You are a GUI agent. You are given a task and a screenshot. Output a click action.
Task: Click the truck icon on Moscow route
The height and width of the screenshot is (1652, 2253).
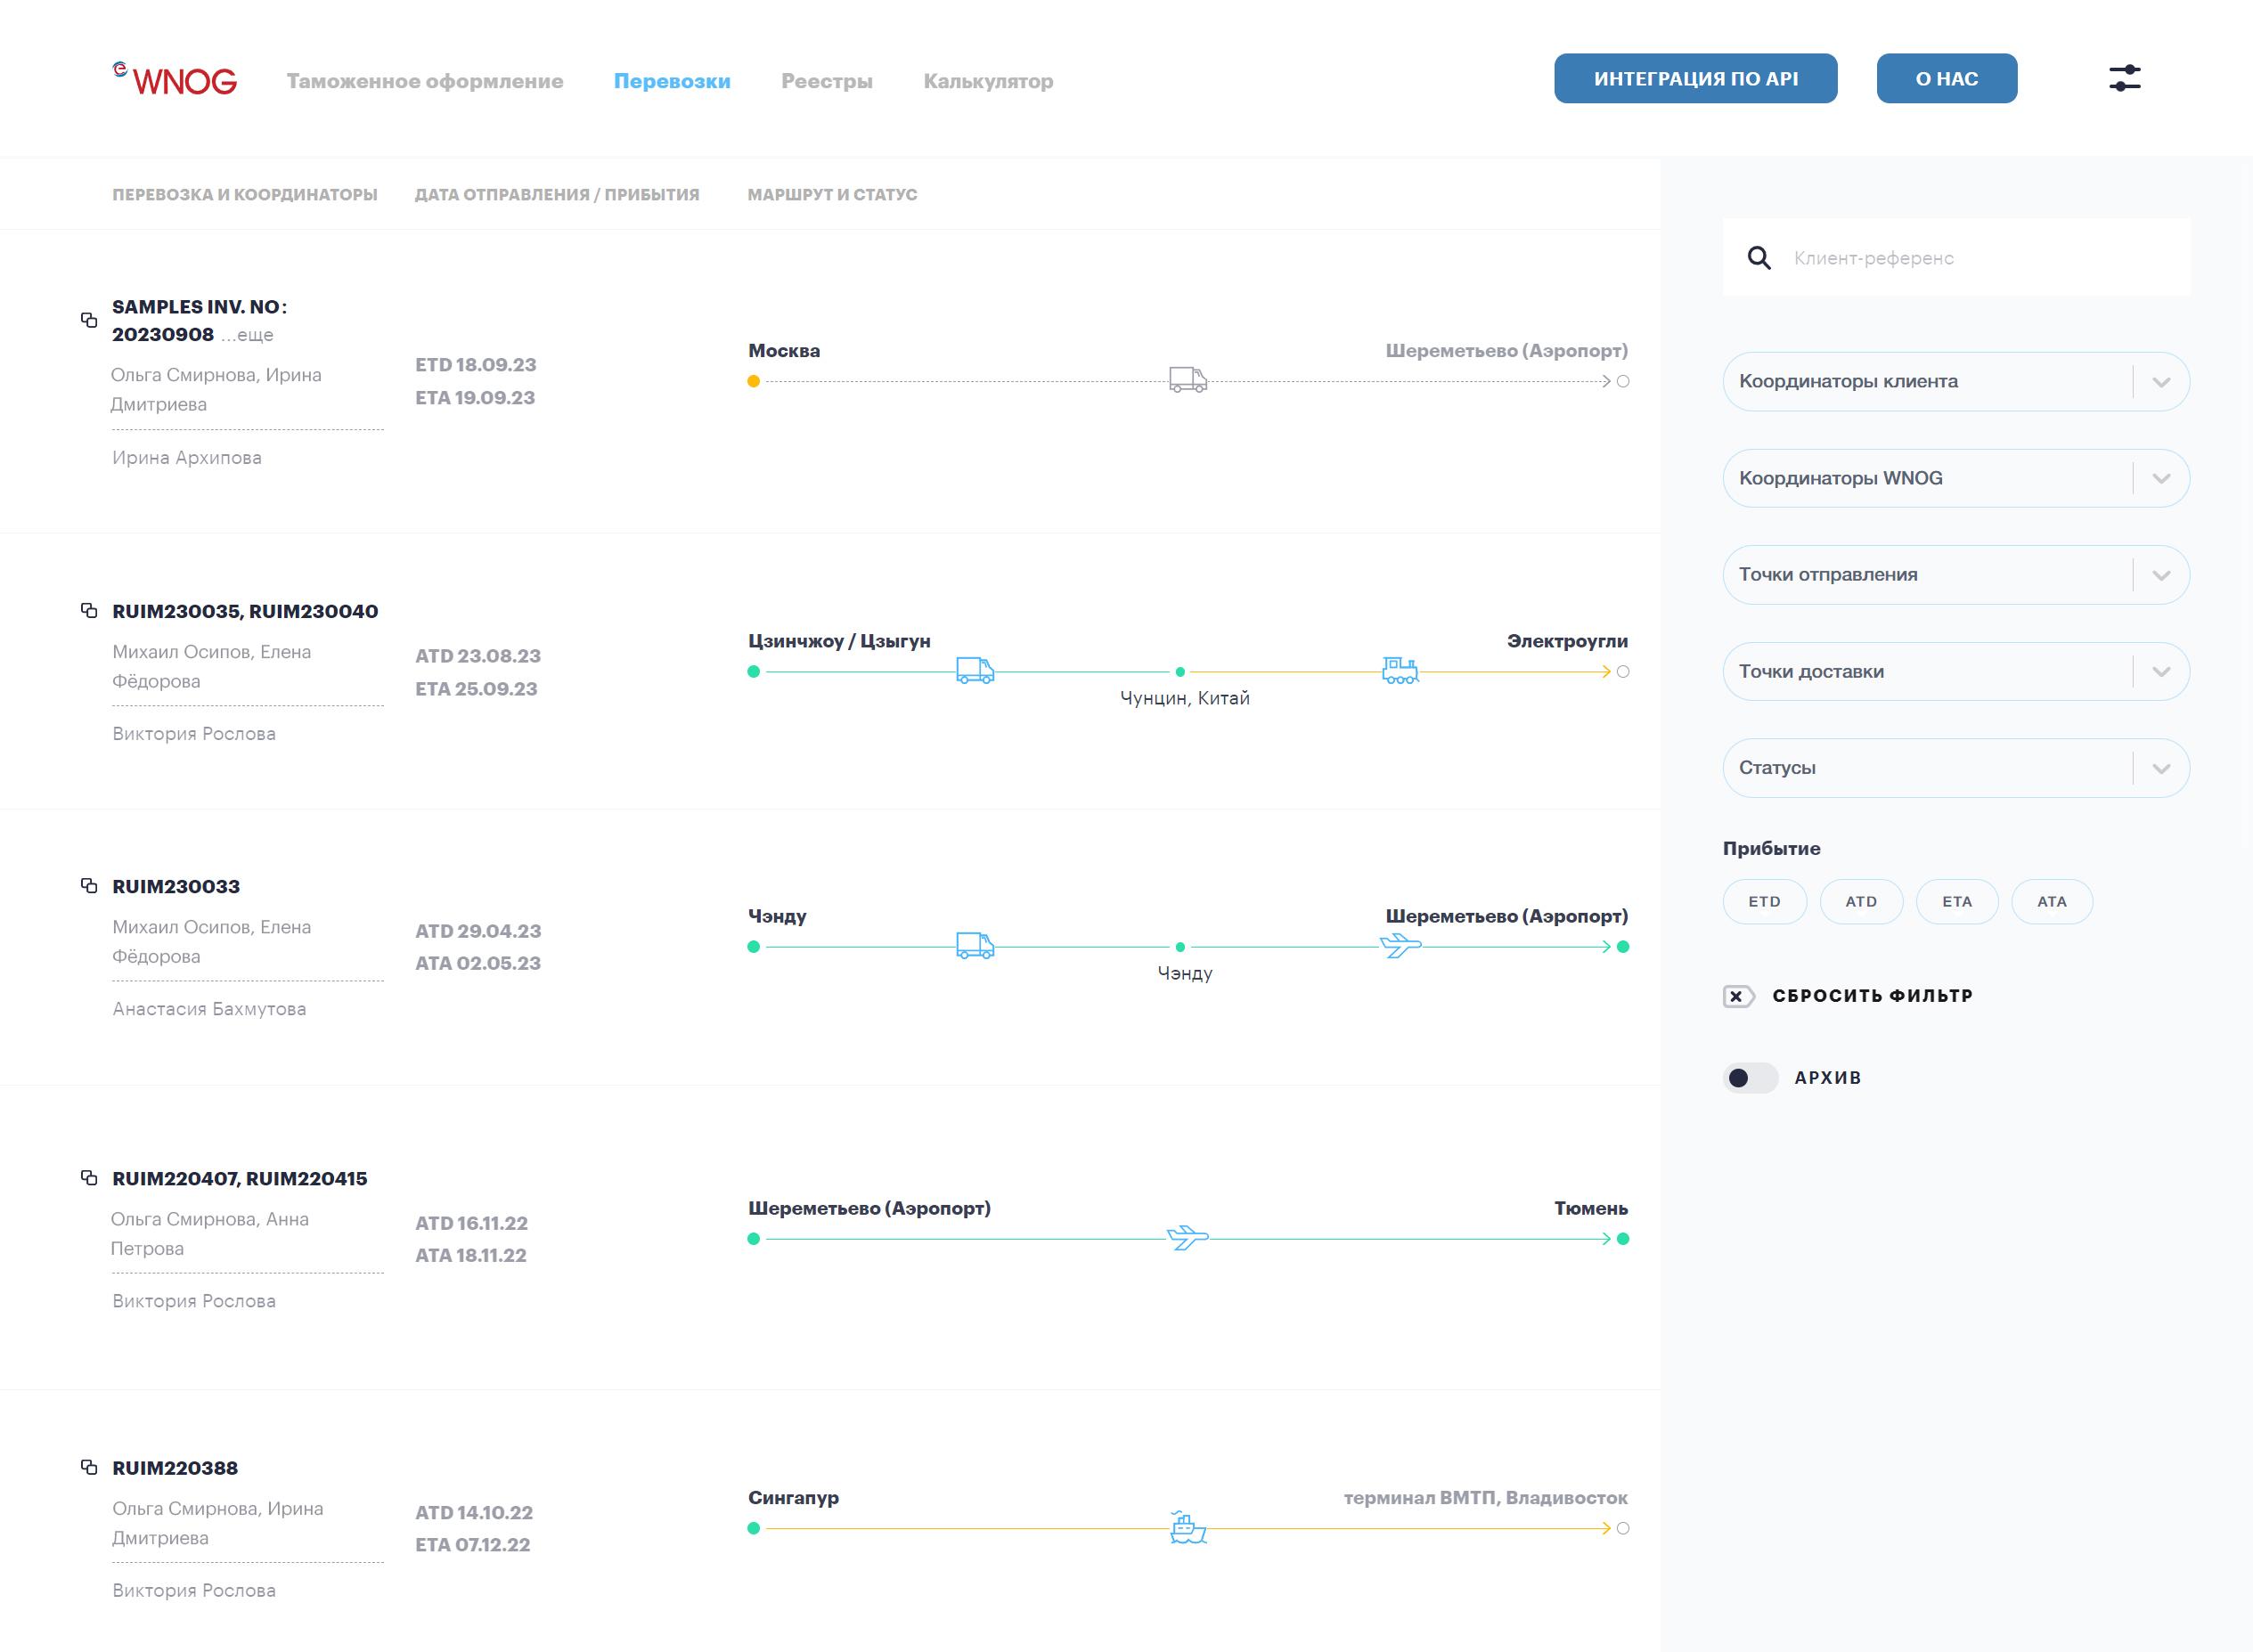pyautogui.click(x=1188, y=380)
